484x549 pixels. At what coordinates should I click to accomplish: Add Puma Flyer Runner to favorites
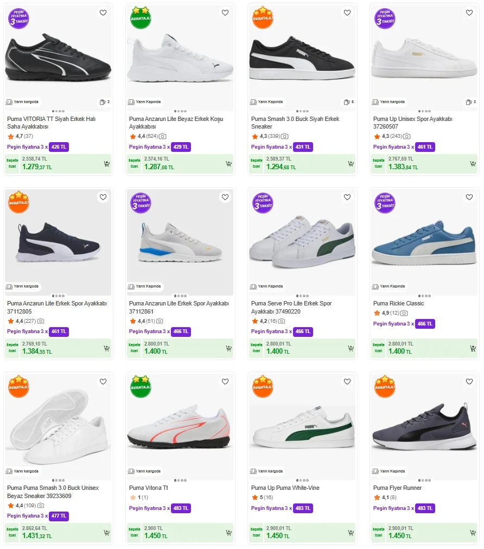(469, 381)
